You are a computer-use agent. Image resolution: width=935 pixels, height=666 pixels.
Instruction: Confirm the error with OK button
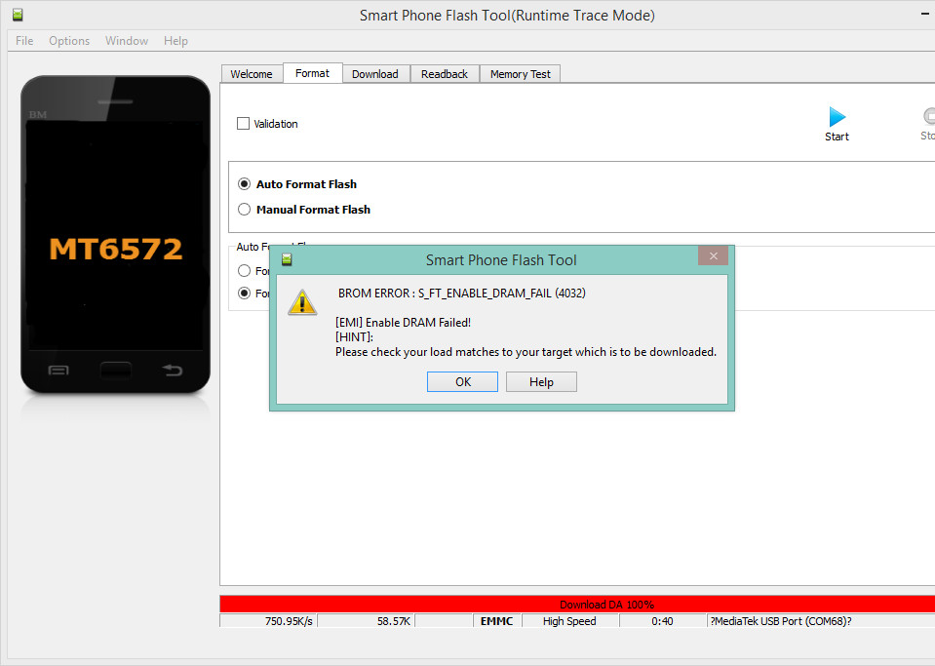coord(463,381)
